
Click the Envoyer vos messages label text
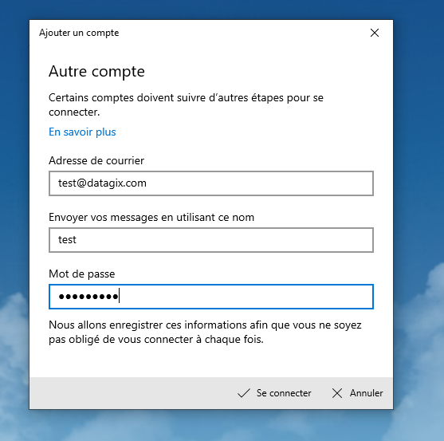(151, 217)
